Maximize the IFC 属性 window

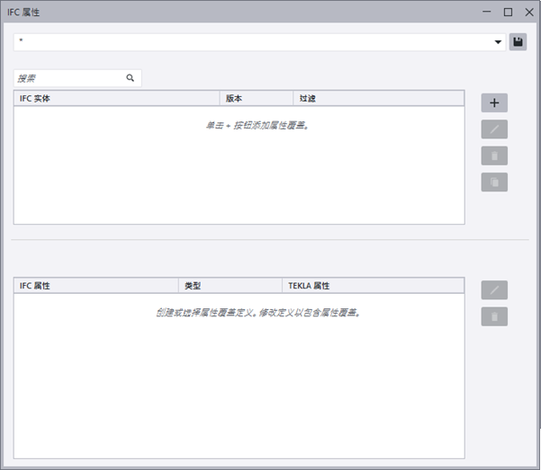pos(508,12)
